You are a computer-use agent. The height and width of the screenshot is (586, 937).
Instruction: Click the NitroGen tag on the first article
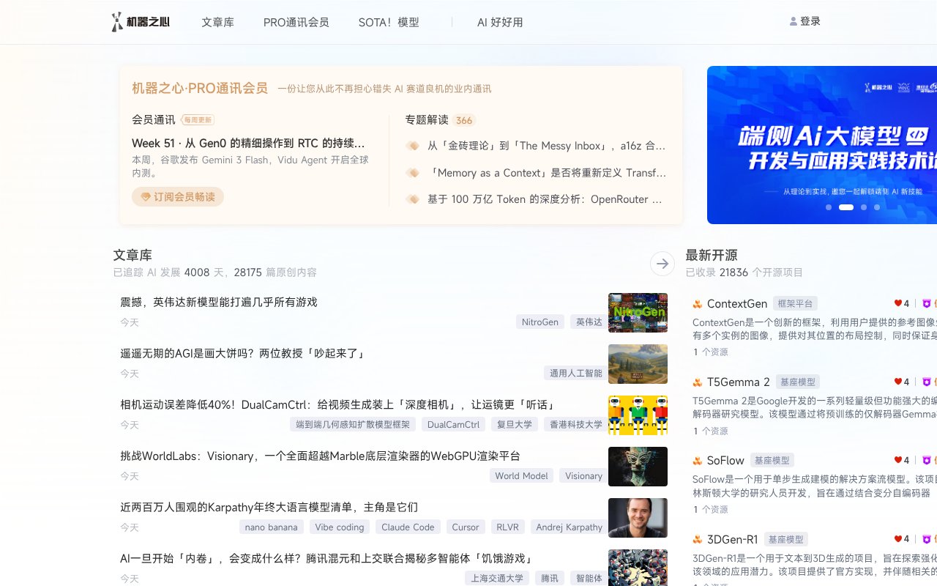click(540, 322)
